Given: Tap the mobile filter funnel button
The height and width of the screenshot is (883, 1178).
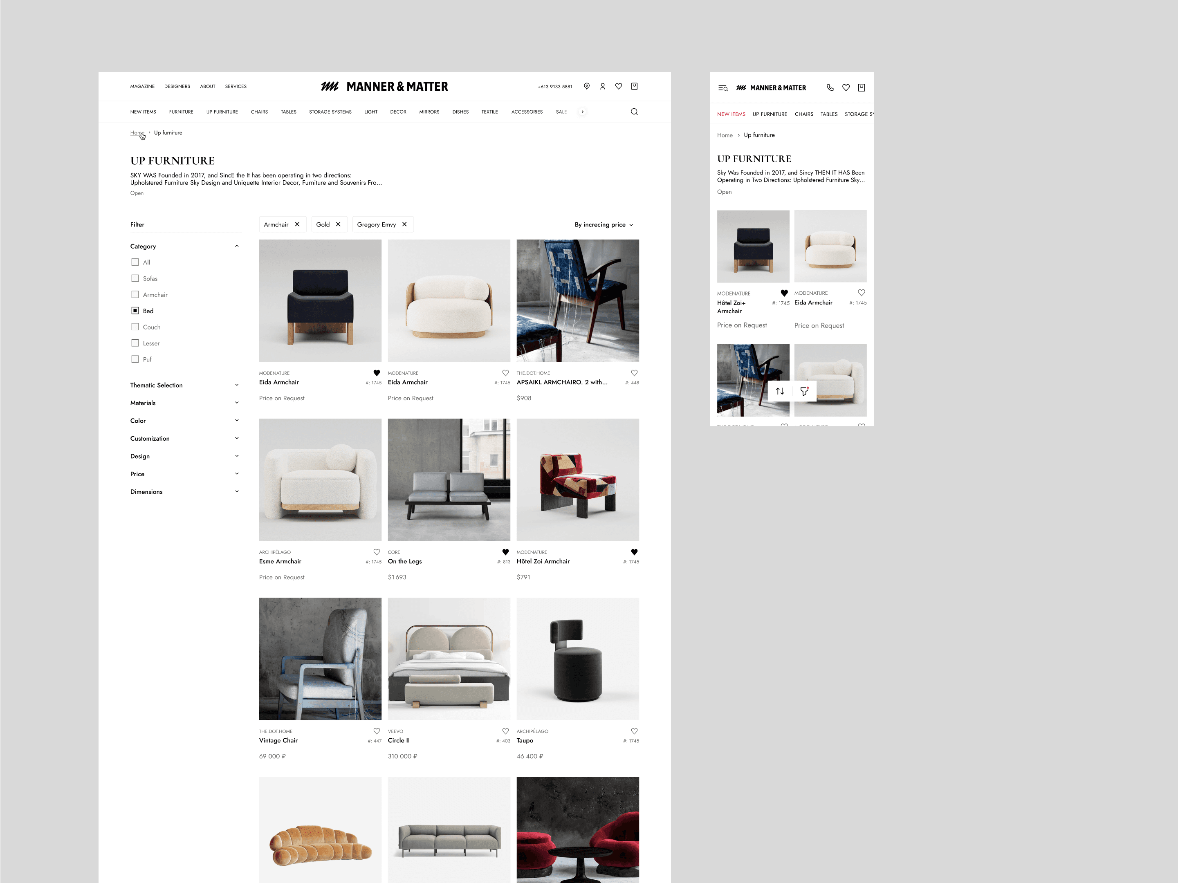Looking at the screenshot, I should 804,392.
